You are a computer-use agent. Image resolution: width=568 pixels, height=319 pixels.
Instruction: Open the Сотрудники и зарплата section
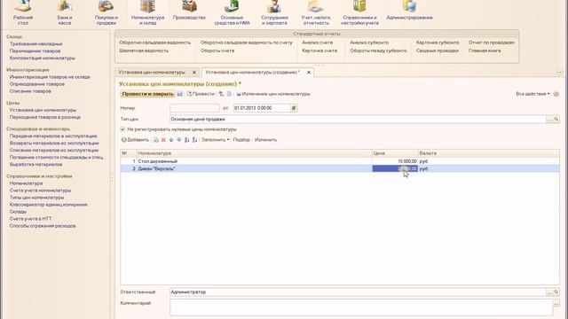(x=274, y=13)
